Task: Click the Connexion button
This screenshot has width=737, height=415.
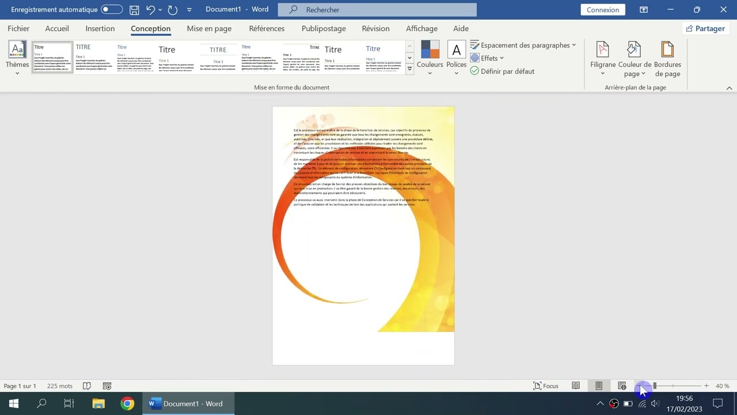Action: click(x=603, y=10)
